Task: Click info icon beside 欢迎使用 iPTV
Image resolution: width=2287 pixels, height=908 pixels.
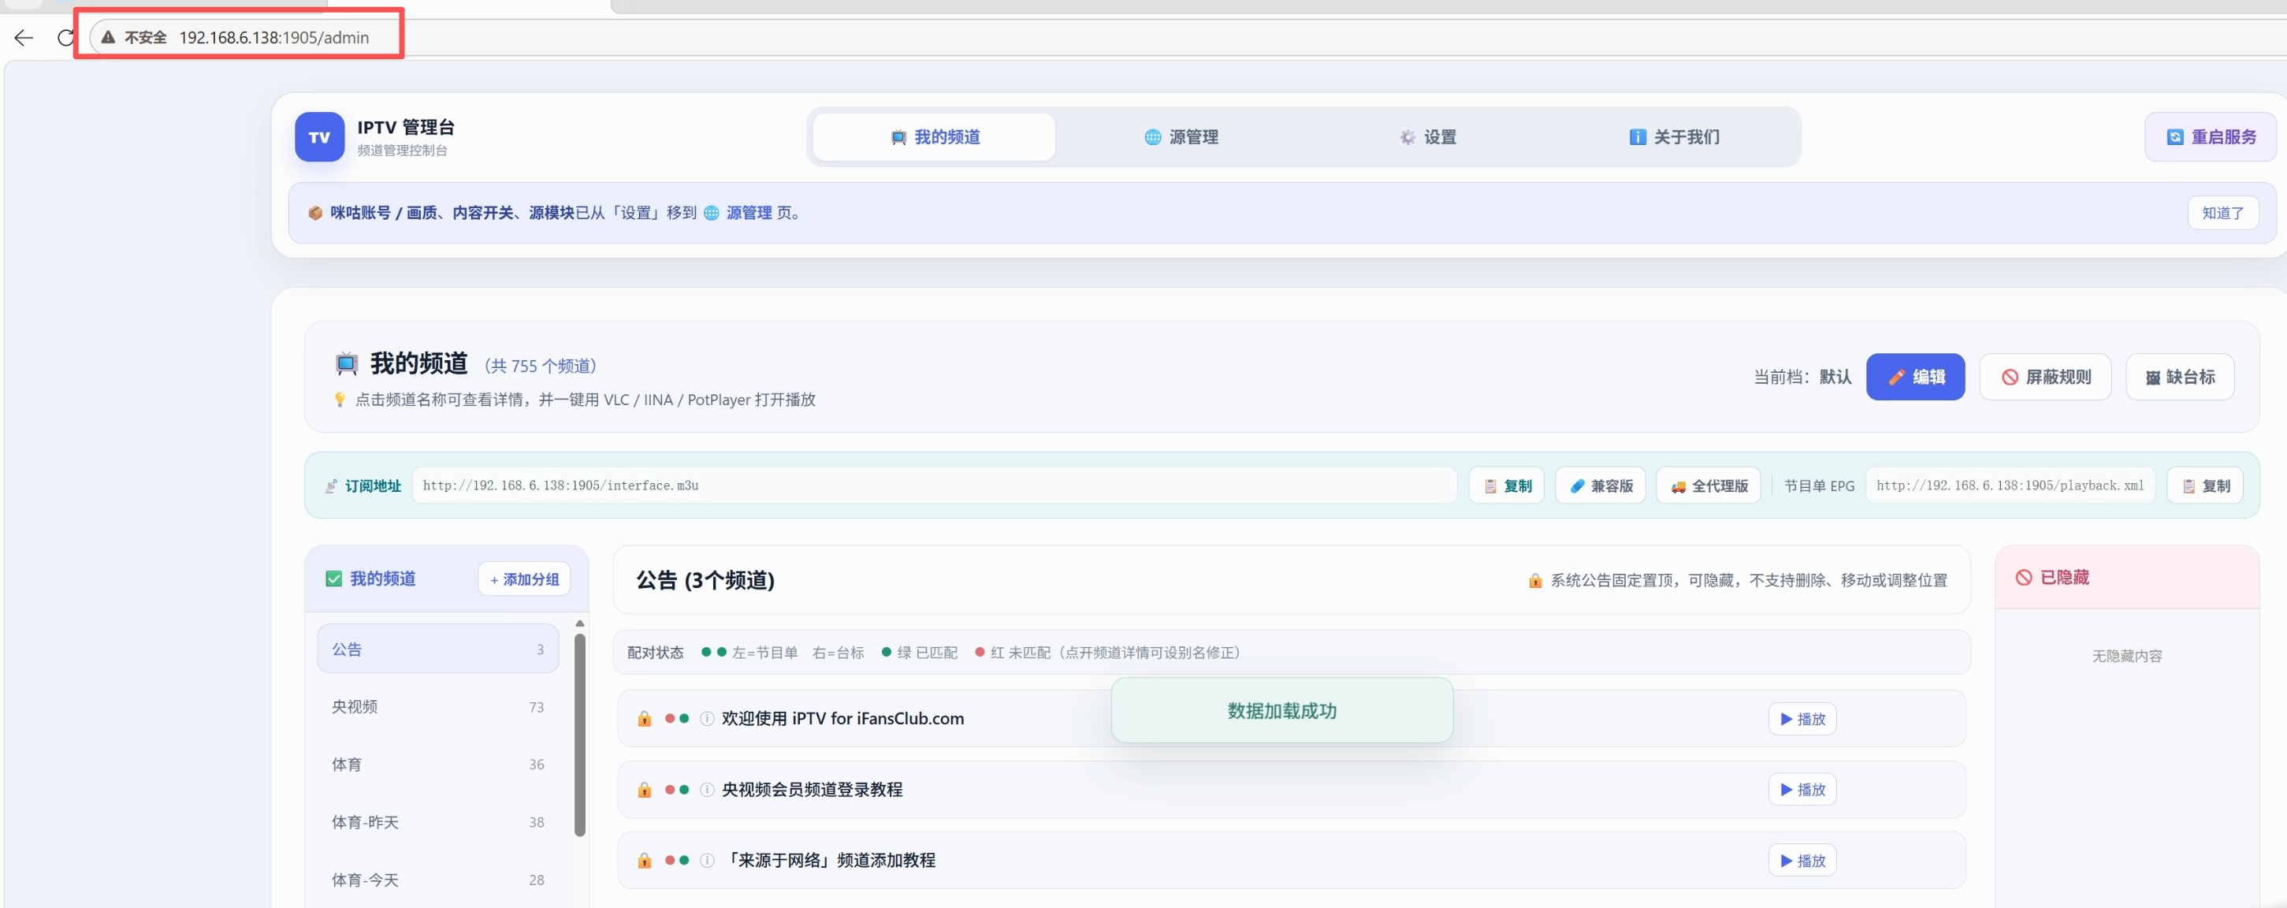Action: [x=707, y=718]
